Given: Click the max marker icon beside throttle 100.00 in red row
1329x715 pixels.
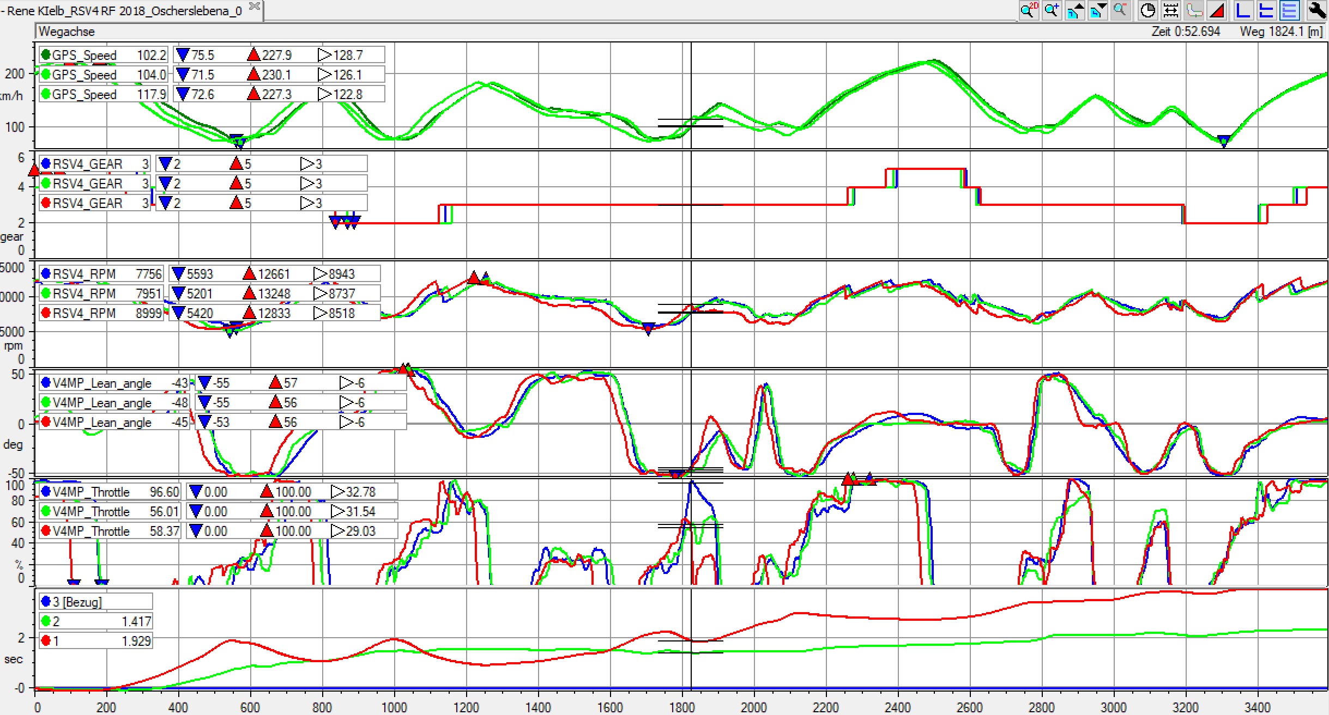Looking at the screenshot, I should click(267, 531).
